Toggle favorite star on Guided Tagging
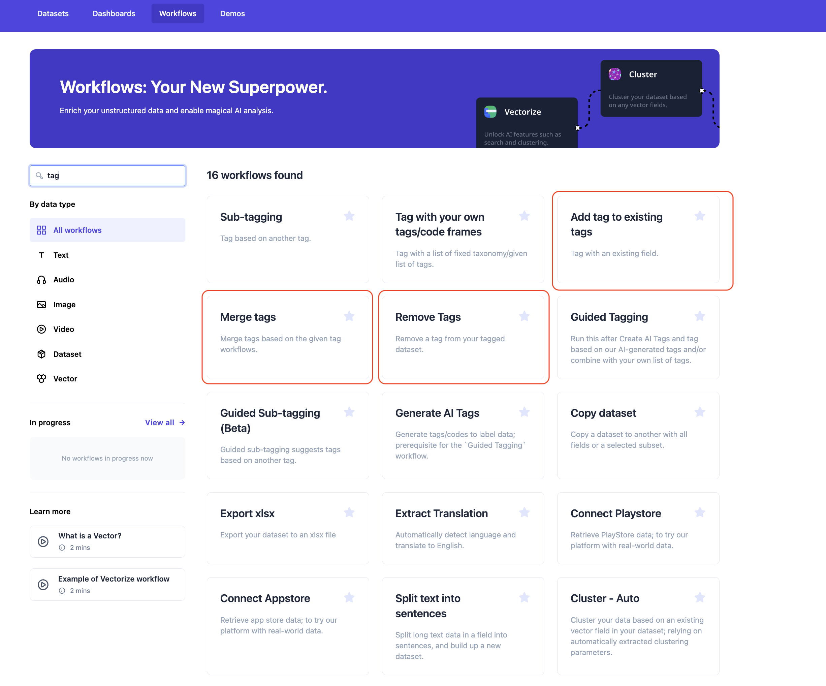The height and width of the screenshot is (686, 826). pos(699,316)
